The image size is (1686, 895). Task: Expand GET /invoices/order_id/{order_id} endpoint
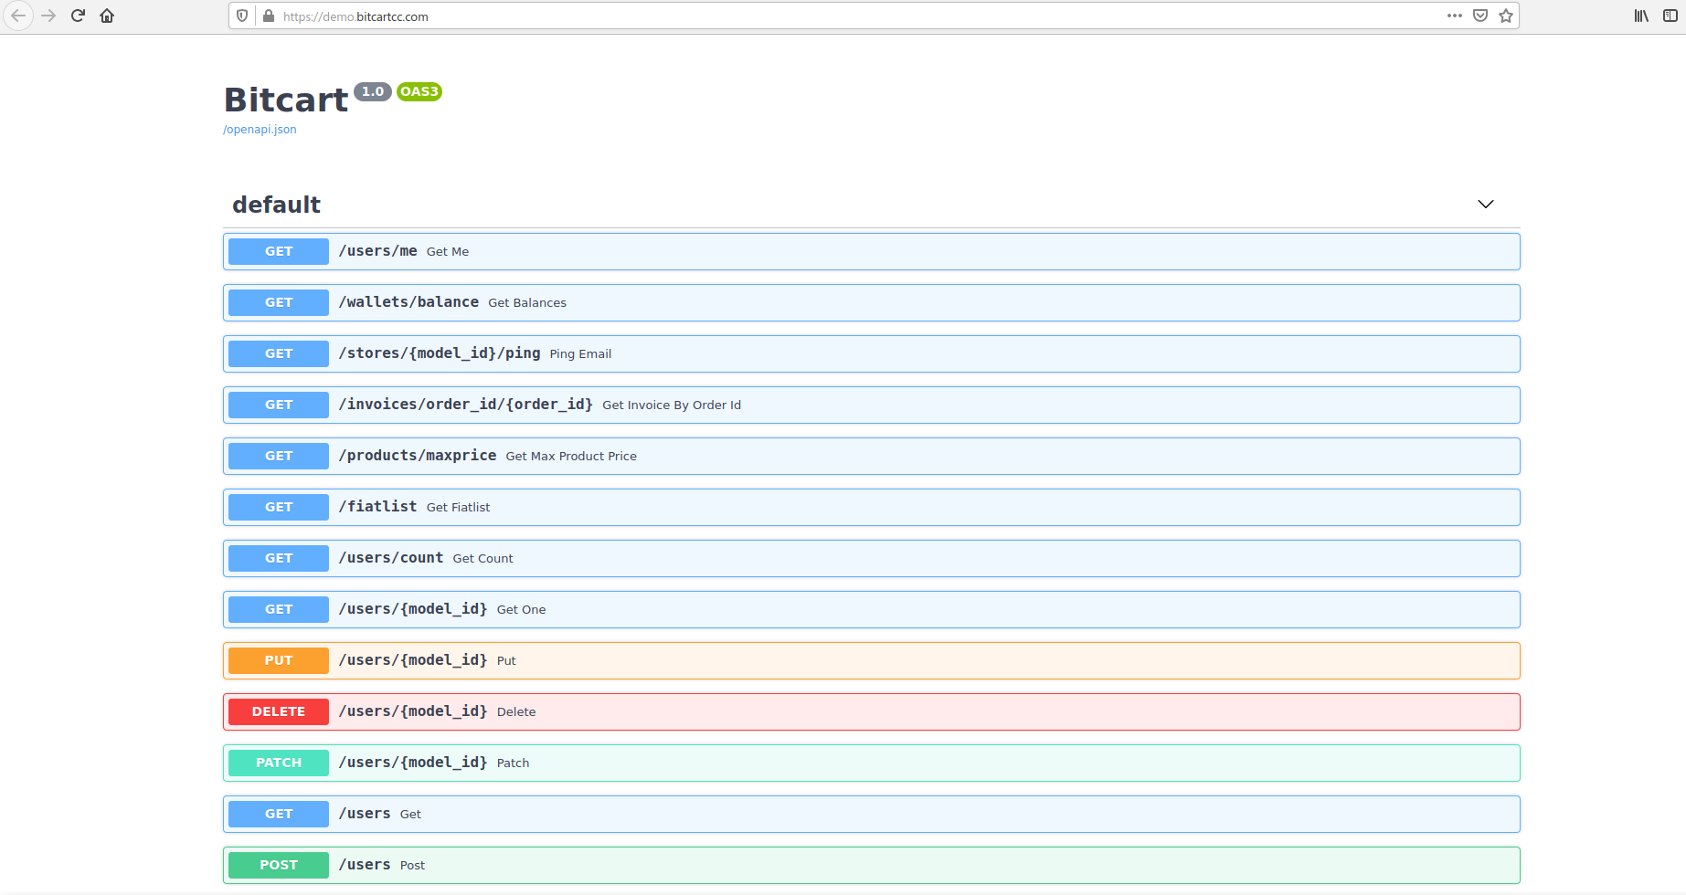coord(872,405)
